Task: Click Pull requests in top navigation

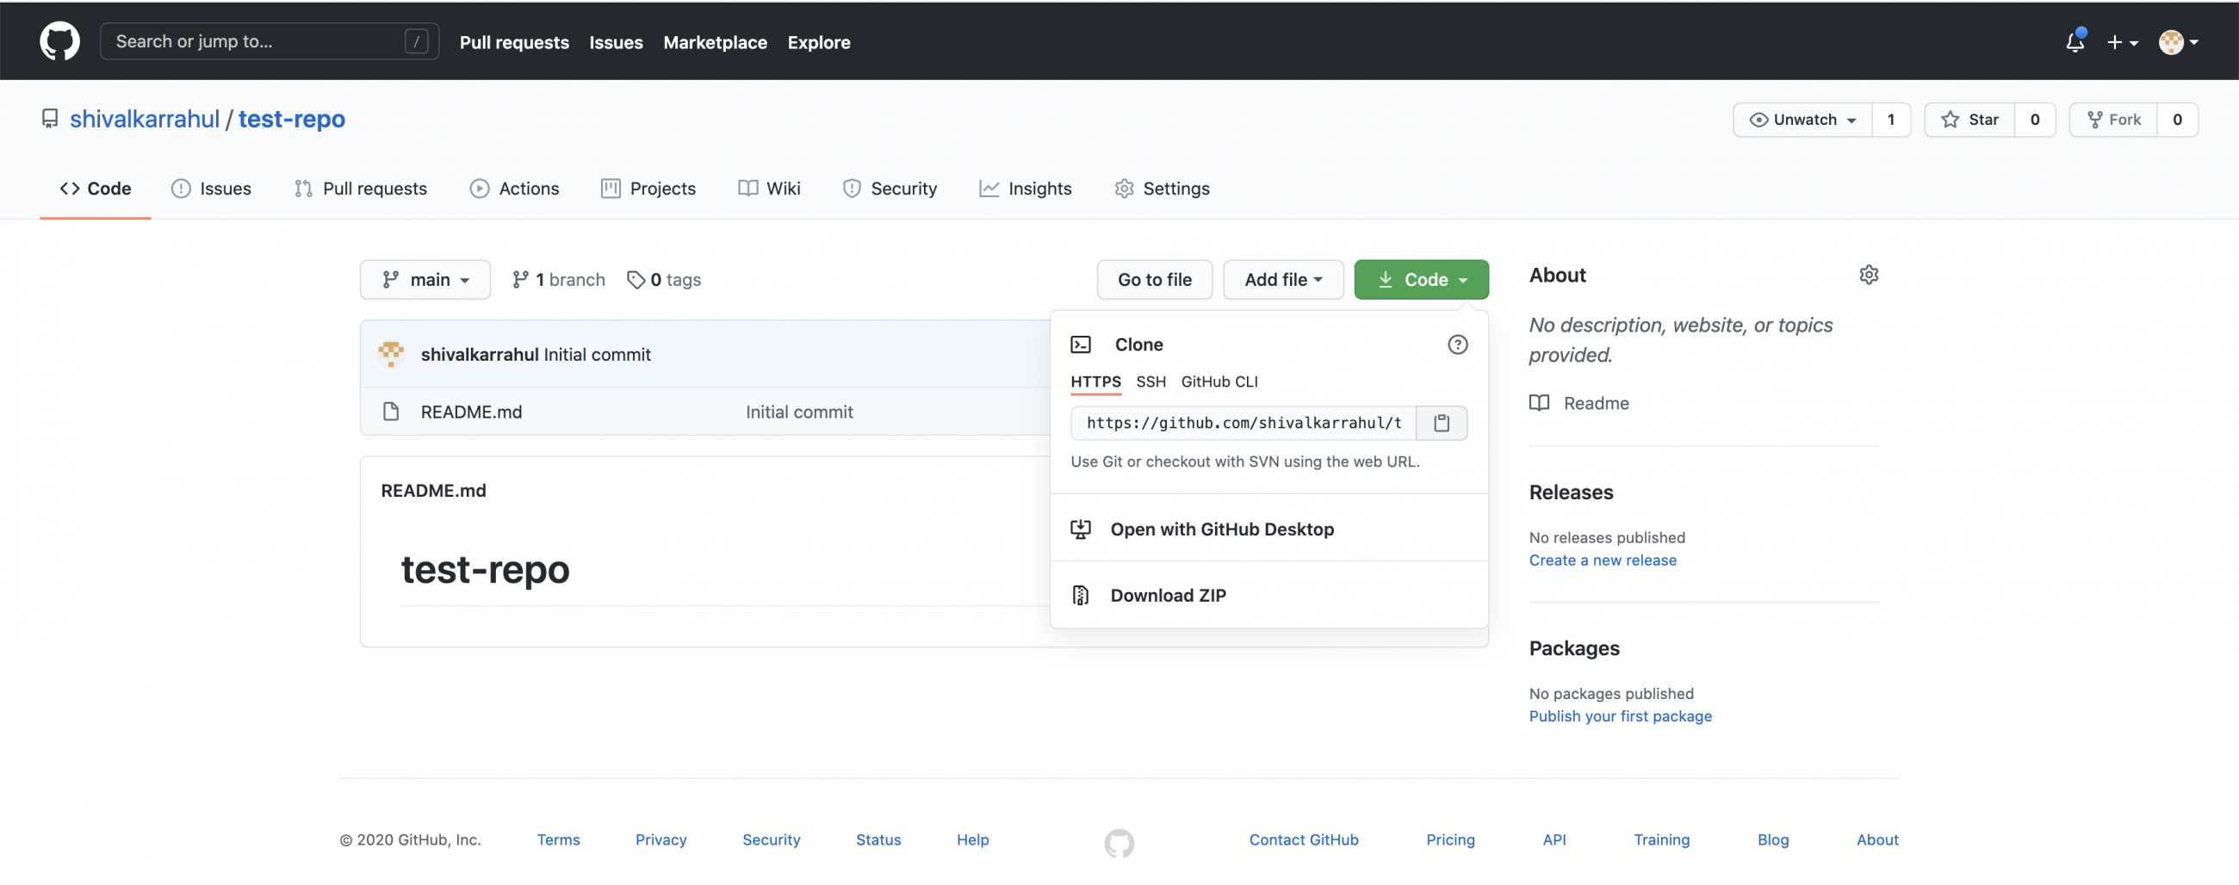Action: pyautogui.click(x=514, y=41)
